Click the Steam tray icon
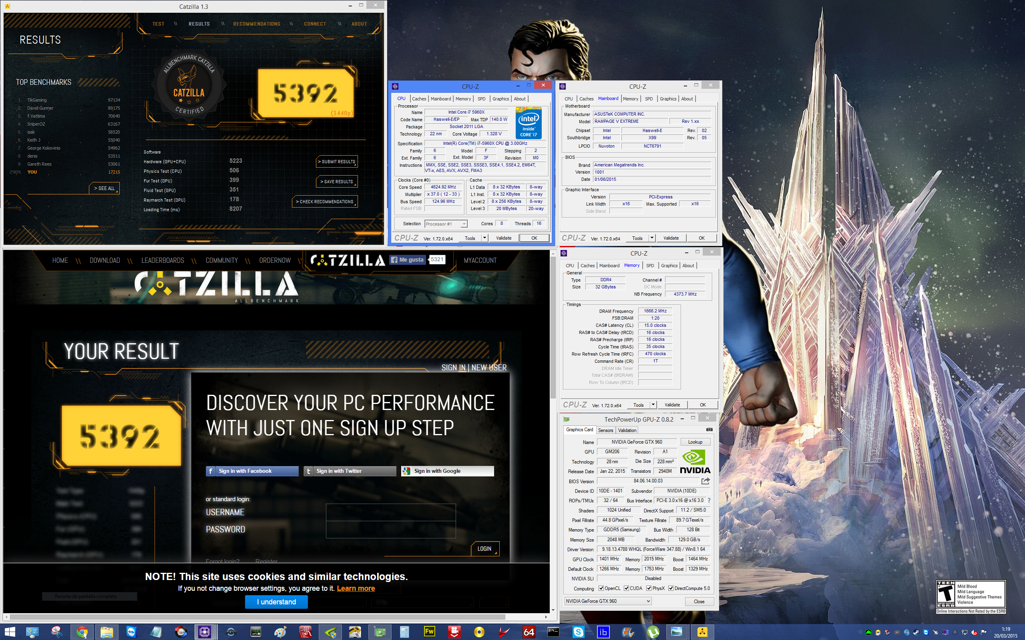The width and height of the screenshot is (1025, 640). pos(916,632)
